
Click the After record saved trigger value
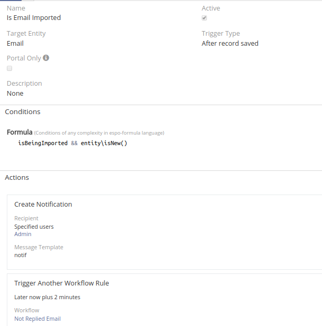point(230,44)
